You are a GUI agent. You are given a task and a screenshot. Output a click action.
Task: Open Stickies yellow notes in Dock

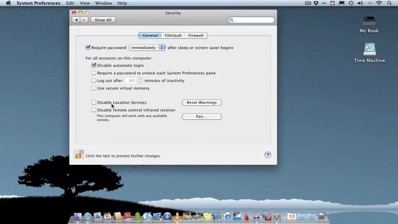(x=207, y=216)
